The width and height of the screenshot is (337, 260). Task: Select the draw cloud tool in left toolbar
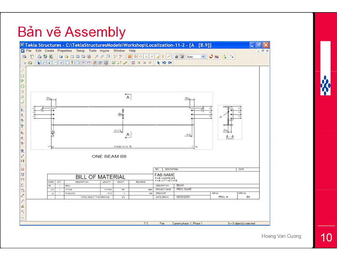tap(23, 102)
